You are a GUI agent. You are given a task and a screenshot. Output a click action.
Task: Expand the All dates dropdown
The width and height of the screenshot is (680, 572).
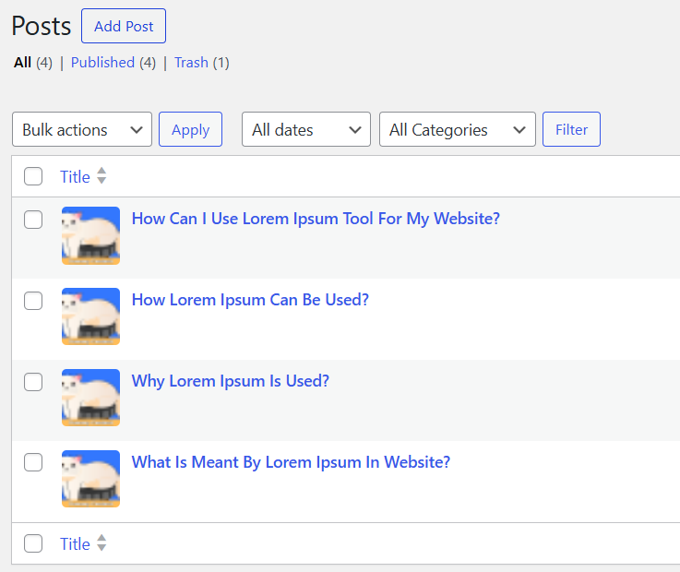[x=306, y=130]
